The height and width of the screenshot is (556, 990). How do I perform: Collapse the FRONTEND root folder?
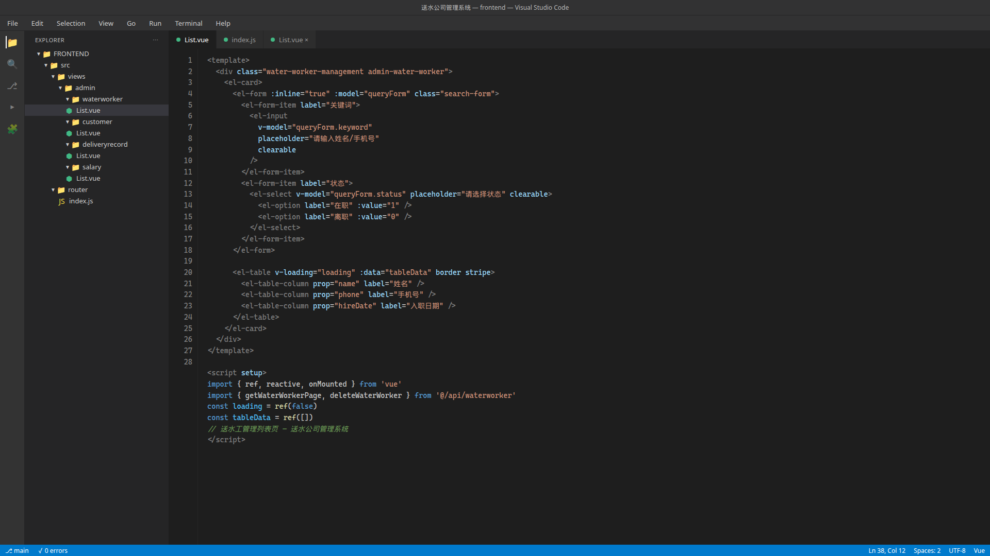[39, 54]
